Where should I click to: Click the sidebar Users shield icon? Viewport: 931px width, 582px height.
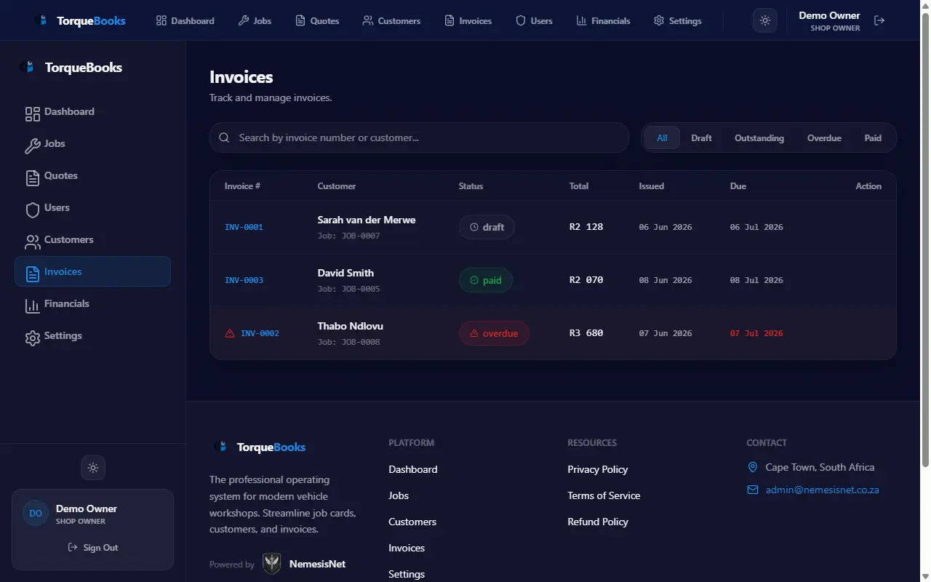[32, 210]
